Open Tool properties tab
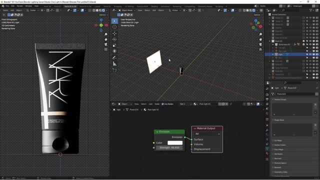Viewport: 320px width, 180px height. 267,89
